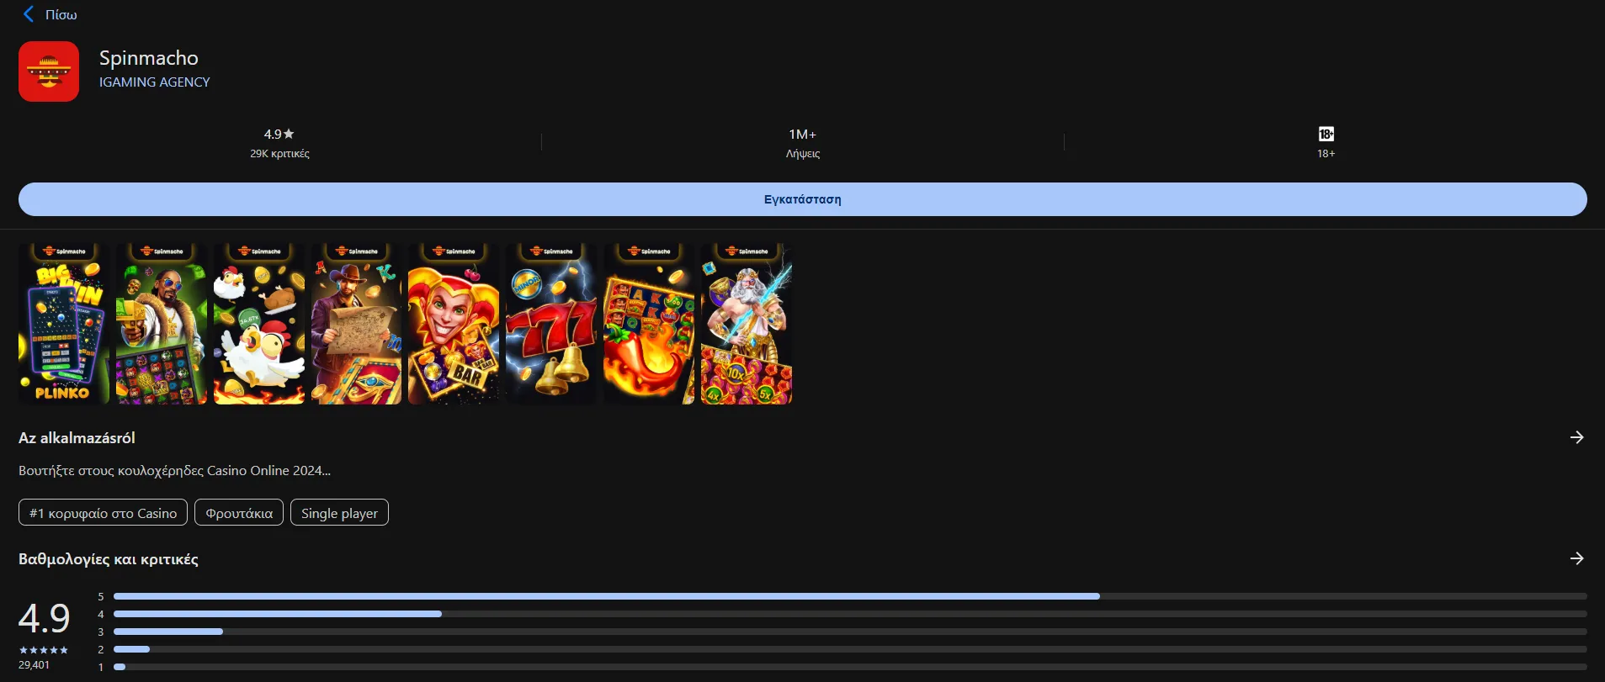Open the IGAMING AGENCY developer link
Image resolution: width=1605 pixels, height=682 pixels.
pyautogui.click(x=155, y=82)
